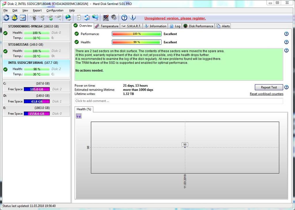This screenshot has height=210, width=295.
Task: Select disk ST3160215AS in the list
Action: coord(37,50)
